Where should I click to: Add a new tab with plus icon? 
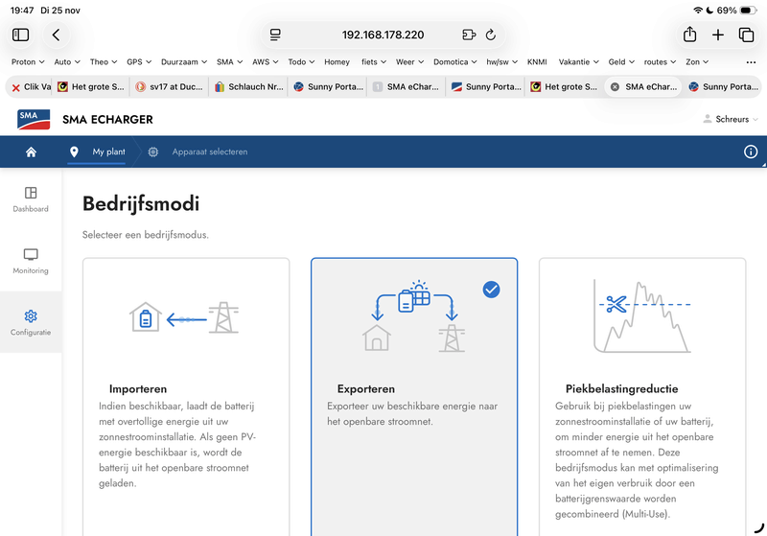coord(717,35)
